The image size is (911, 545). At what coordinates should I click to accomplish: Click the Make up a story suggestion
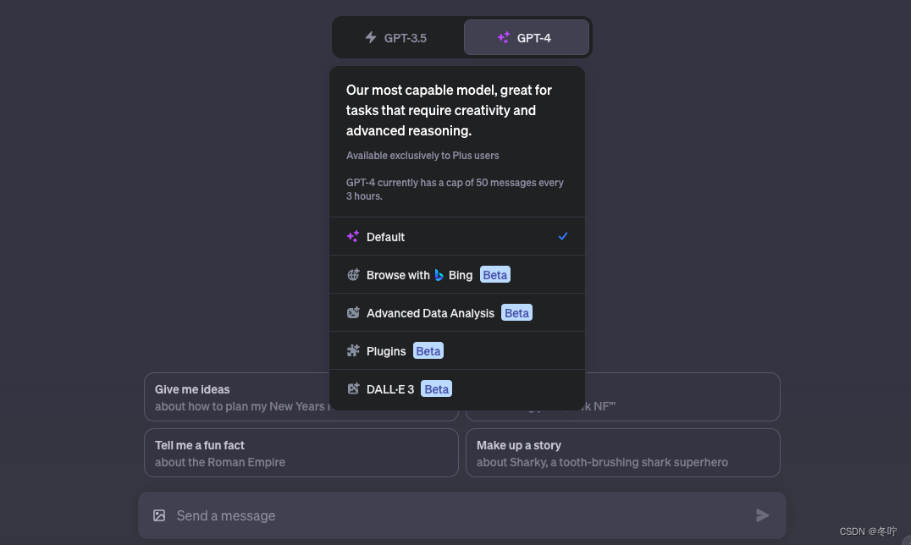(x=623, y=454)
